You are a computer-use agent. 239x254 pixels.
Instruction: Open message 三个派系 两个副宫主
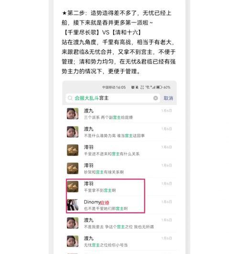coord(119,114)
